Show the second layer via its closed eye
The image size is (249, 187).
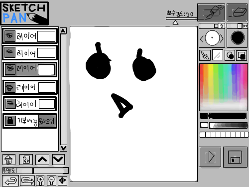(x=9, y=52)
